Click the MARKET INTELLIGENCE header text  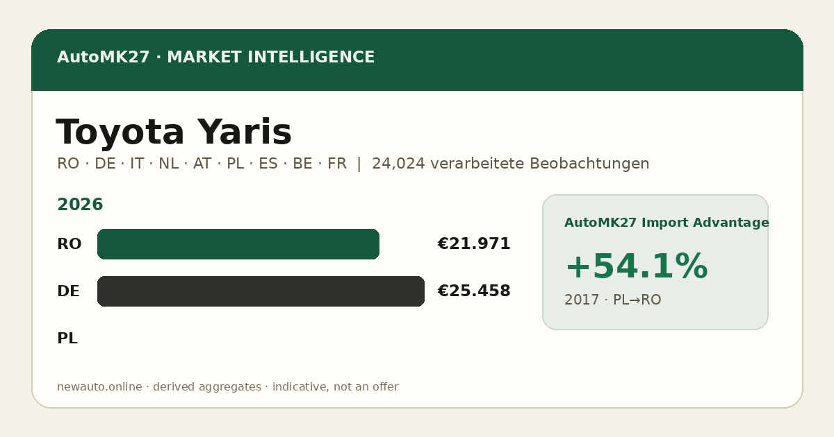pos(271,58)
